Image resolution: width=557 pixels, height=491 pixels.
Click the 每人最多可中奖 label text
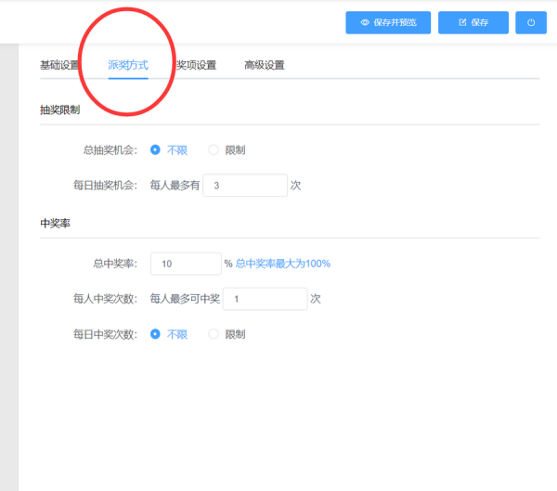coord(185,299)
